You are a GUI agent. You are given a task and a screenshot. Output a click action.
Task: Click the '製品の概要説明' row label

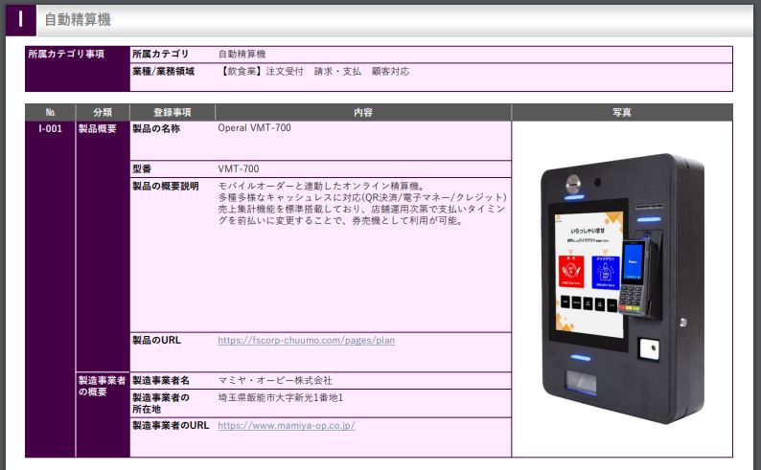click(x=166, y=186)
